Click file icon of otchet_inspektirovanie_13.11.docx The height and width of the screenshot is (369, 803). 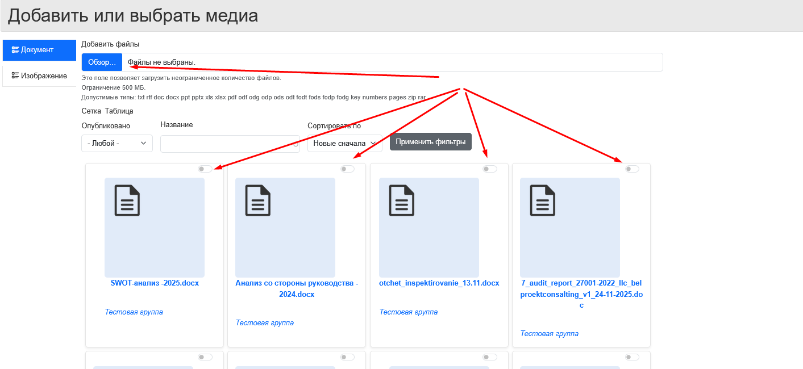(402, 200)
